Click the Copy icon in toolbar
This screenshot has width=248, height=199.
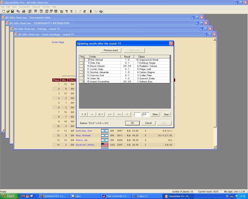pos(18,11)
